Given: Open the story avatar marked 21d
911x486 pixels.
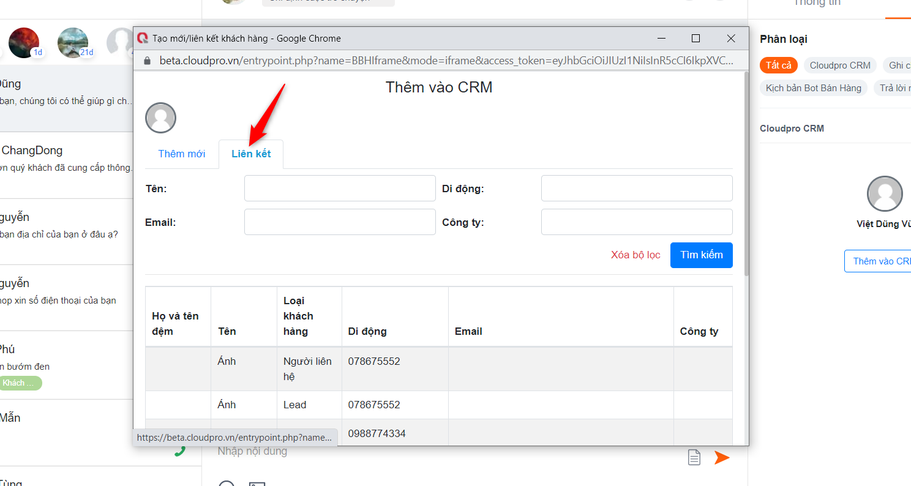Looking at the screenshot, I should pos(73,43).
